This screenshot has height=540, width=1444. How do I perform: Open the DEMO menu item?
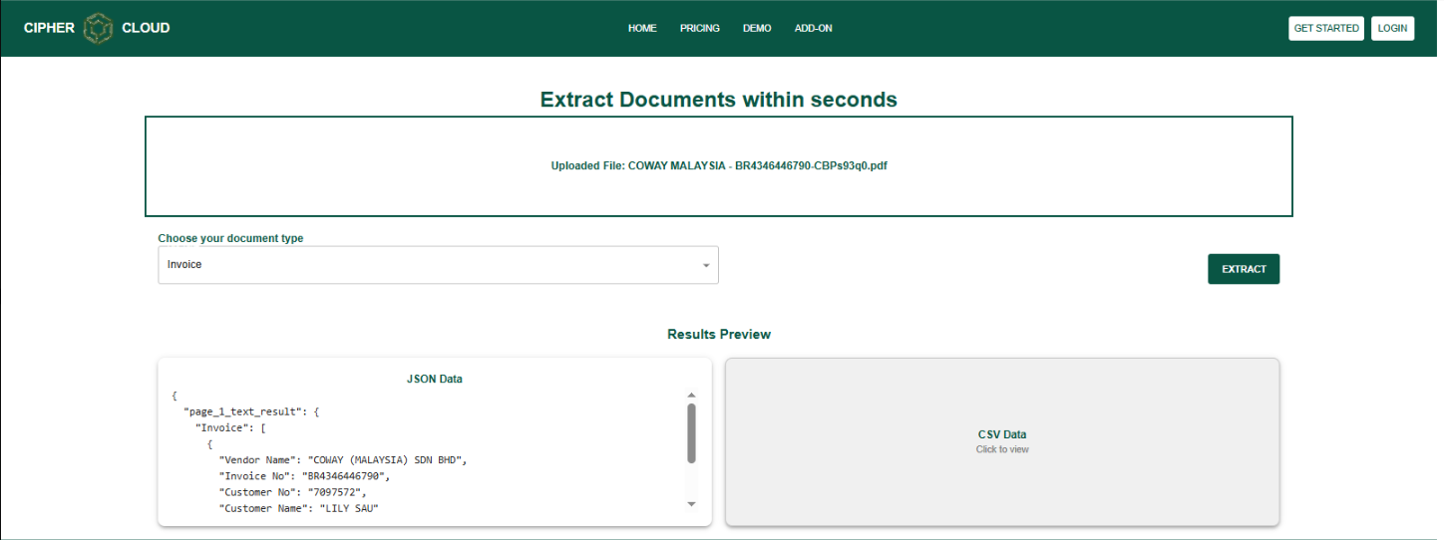(757, 28)
